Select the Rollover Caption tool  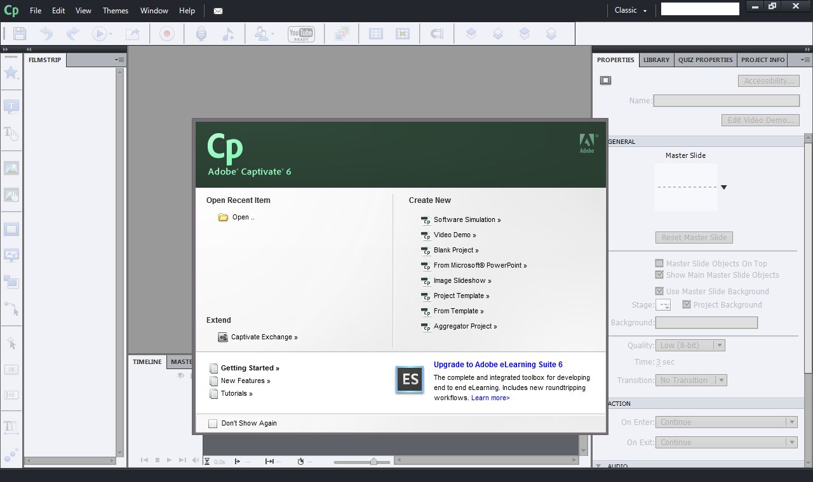11,133
